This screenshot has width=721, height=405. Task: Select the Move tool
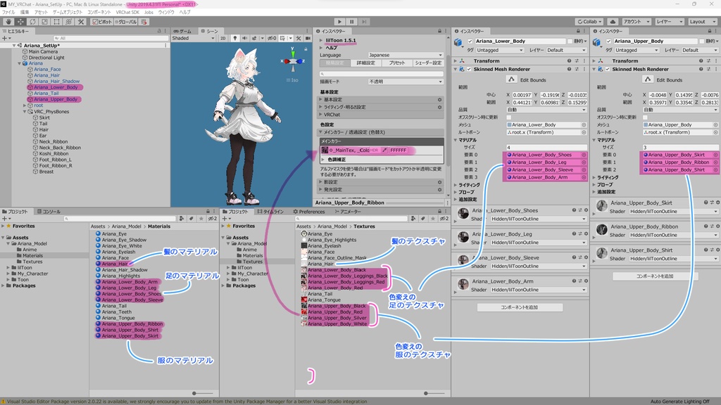coord(20,23)
